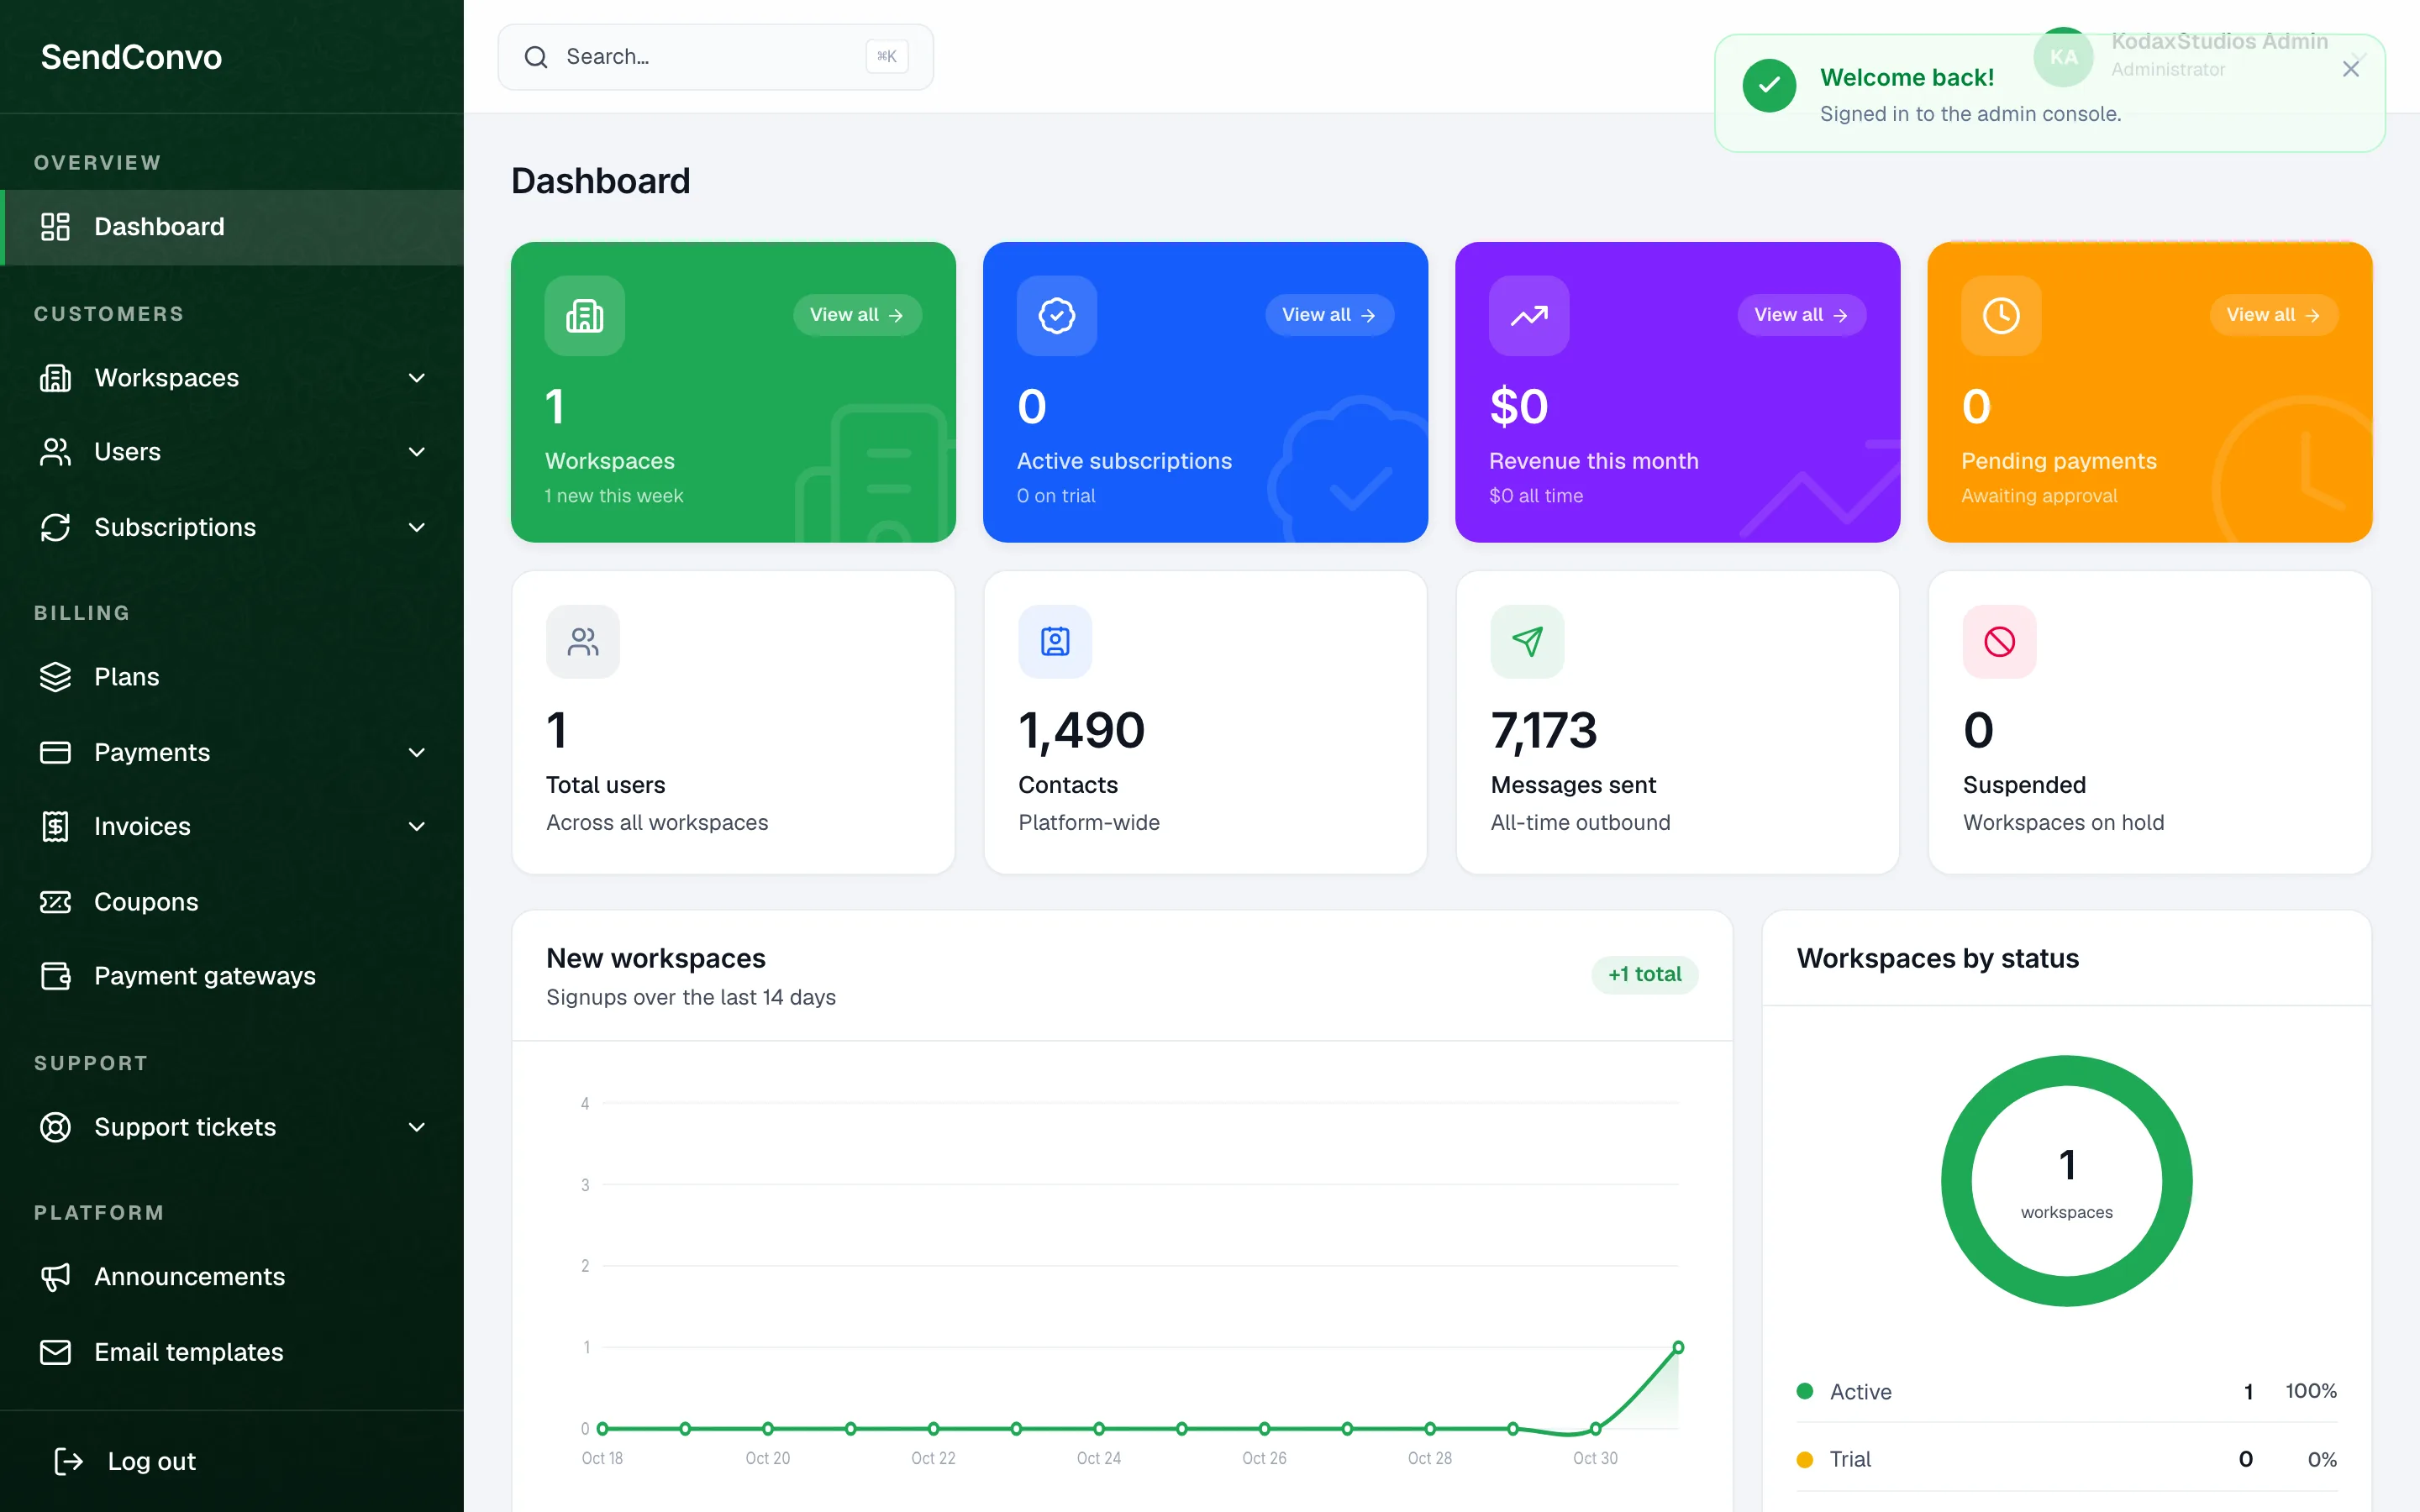This screenshot has width=2420, height=1512.
Task: View all active subscriptions from the blue card
Action: pyautogui.click(x=1329, y=315)
